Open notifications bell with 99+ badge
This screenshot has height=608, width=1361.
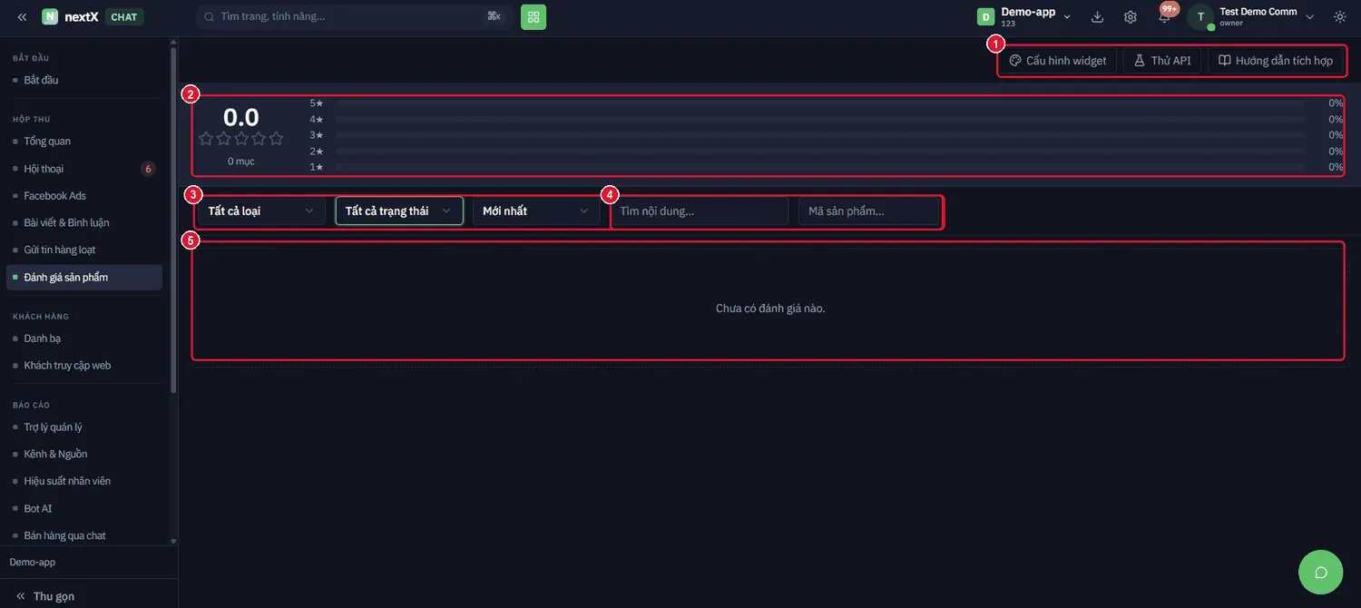point(1165,15)
